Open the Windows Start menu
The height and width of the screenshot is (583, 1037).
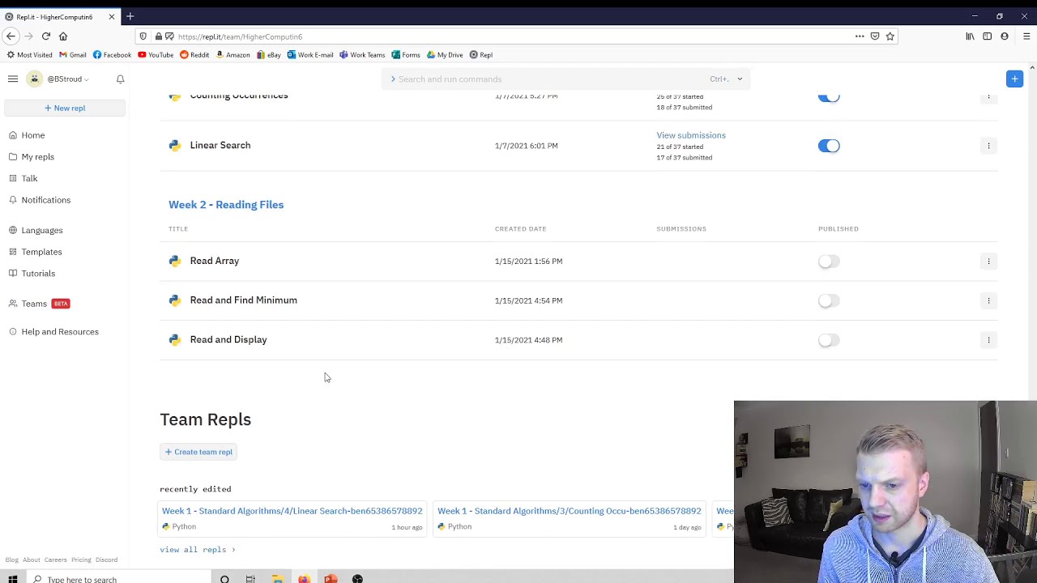[x=12, y=579]
